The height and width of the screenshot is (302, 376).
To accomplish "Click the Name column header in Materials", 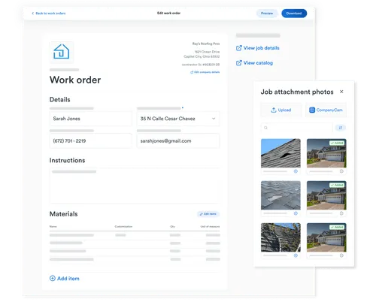I will (53, 226).
